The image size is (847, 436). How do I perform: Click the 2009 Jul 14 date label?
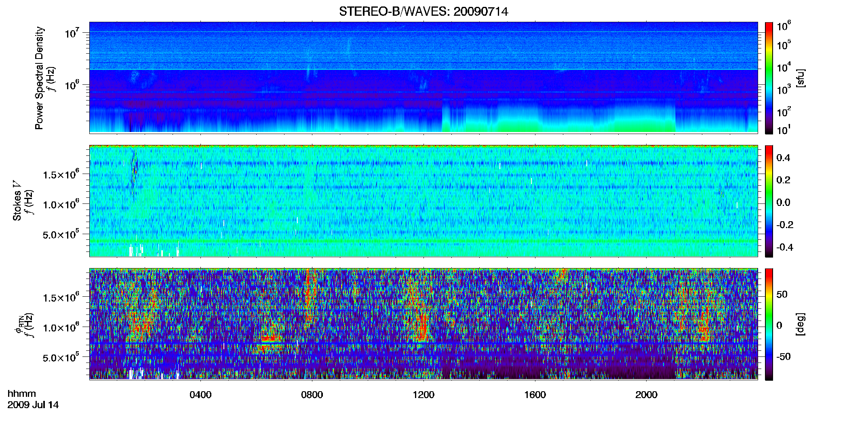pyautogui.click(x=33, y=405)
